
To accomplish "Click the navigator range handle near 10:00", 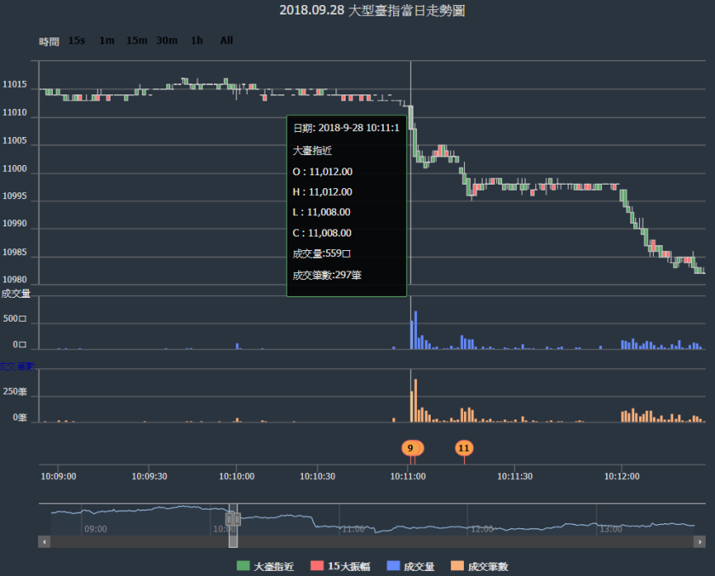I will [x=232, y=518].
